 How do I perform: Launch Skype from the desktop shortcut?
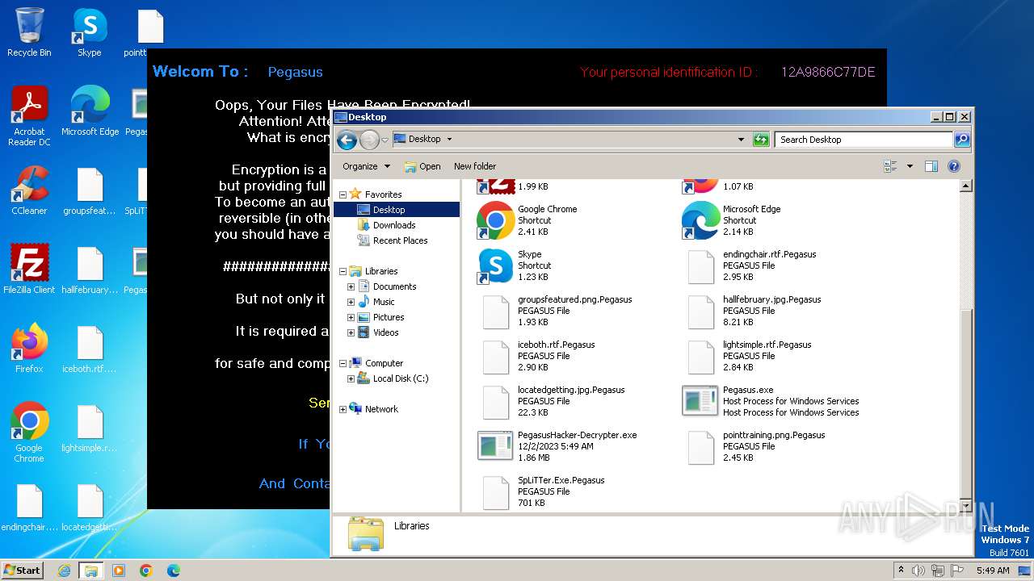click(90, 32)
